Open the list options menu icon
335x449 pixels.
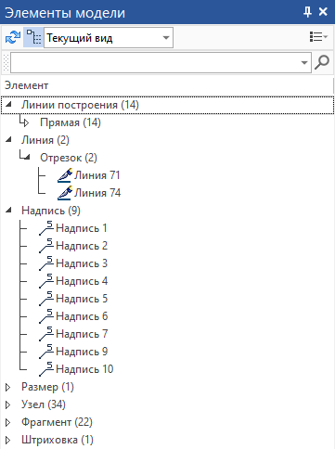point(318,37)
